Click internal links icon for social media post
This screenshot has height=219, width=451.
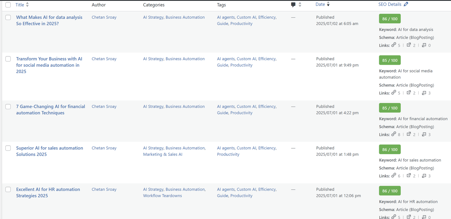pyautogui.click(x=394, y=92)
